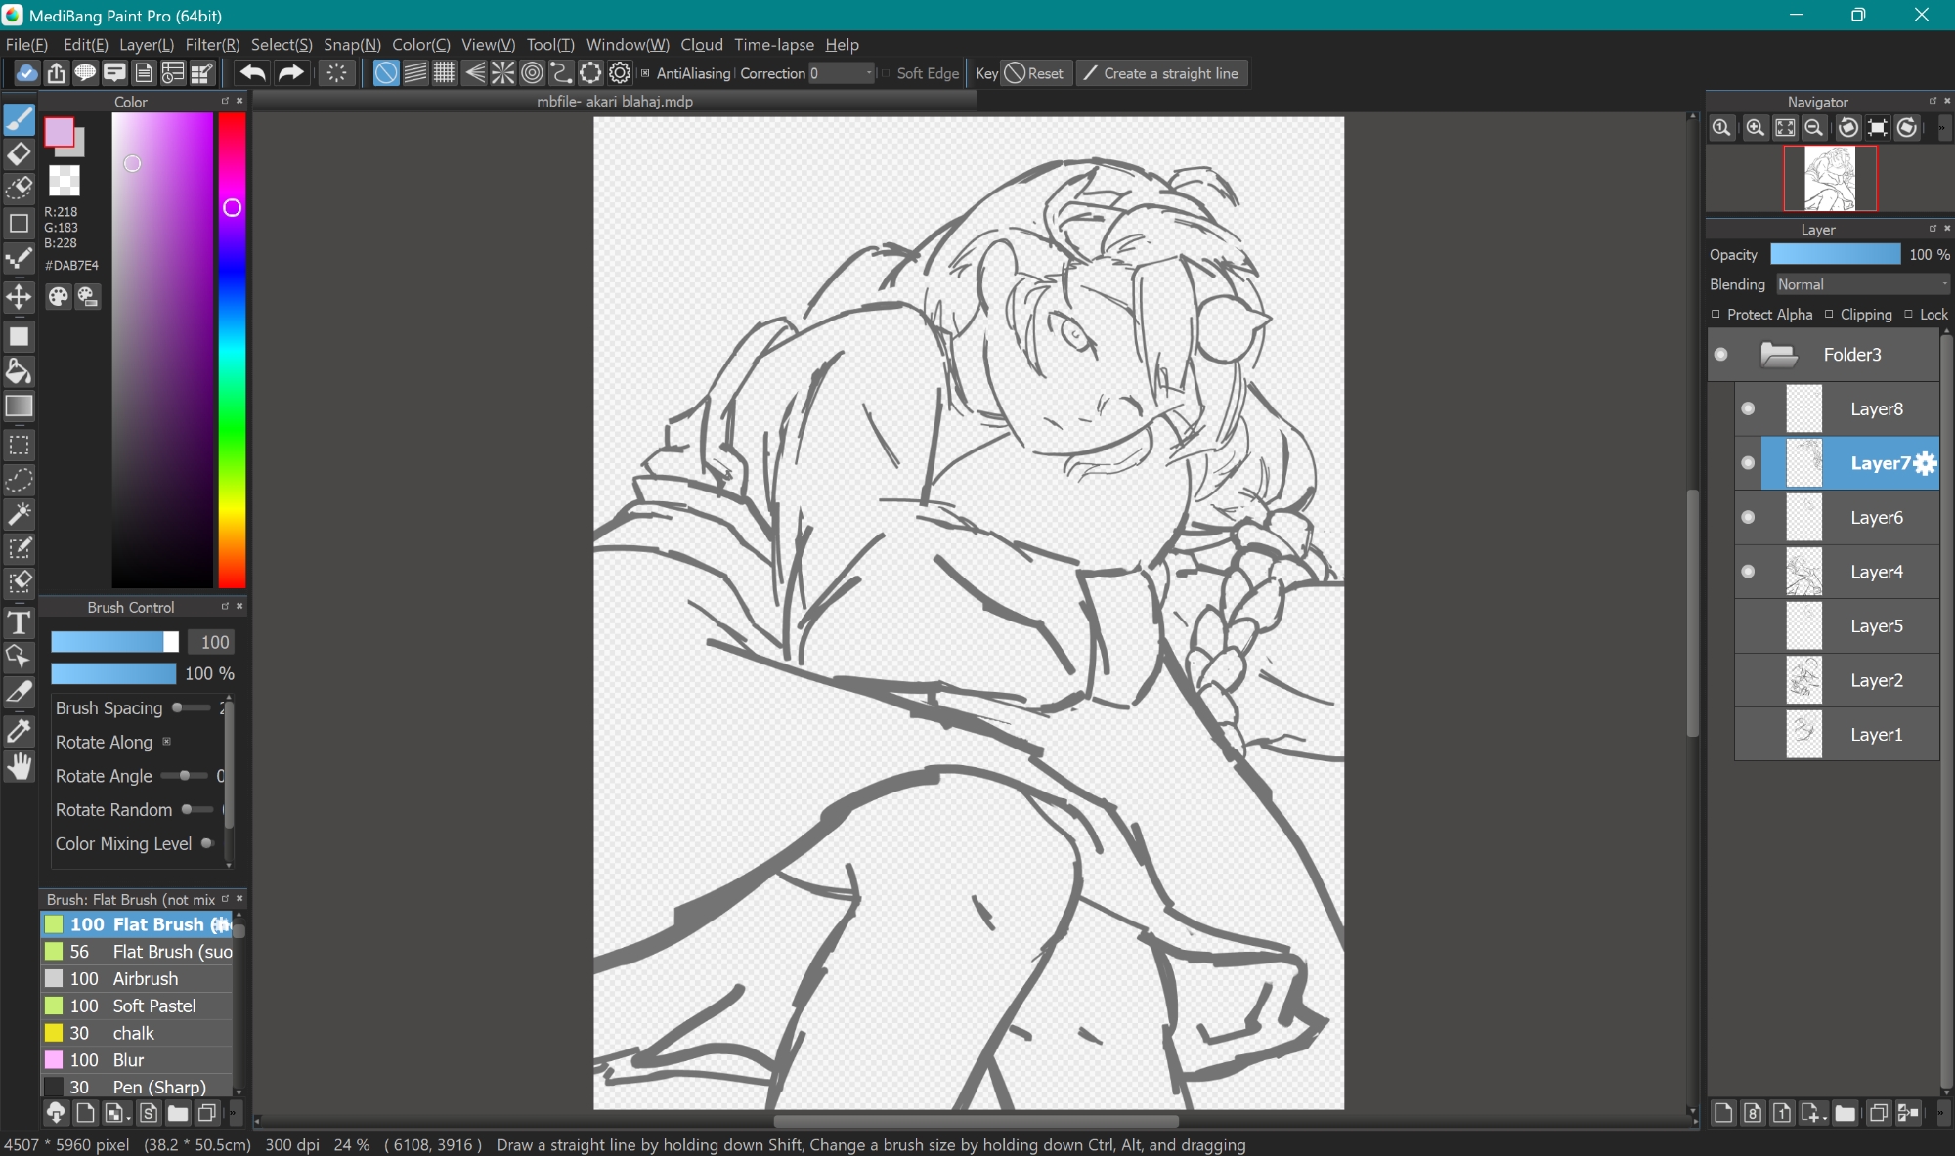Enable Clipping checkbox
This screenshot has width=1955, height=1156.
click(1829, 315)
